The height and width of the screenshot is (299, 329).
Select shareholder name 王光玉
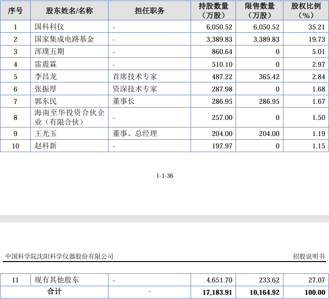pos(46,133)
